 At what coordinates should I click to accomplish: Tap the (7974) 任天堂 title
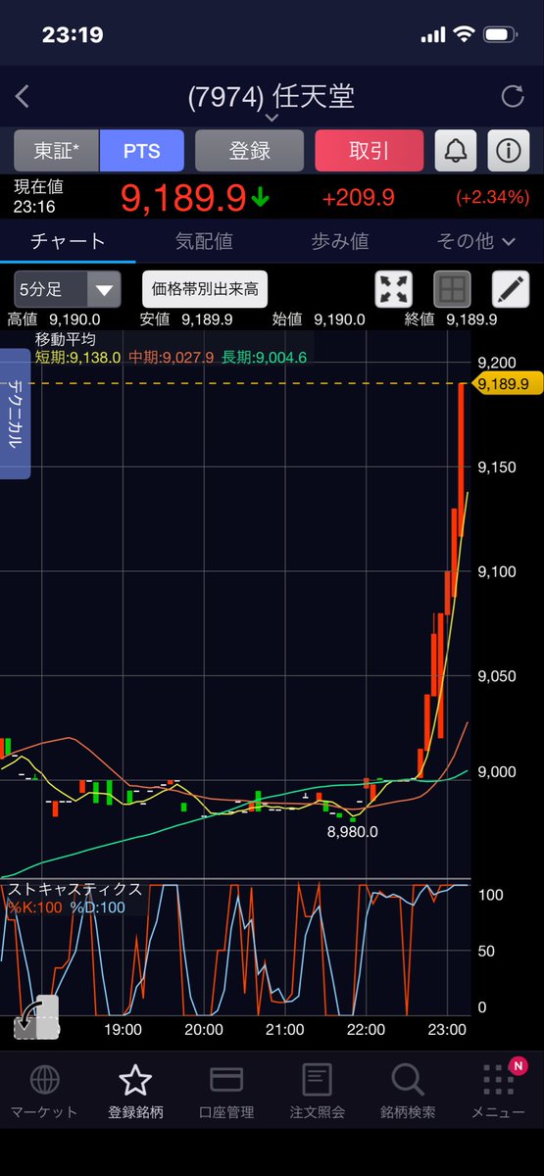[x=272, y=96]
